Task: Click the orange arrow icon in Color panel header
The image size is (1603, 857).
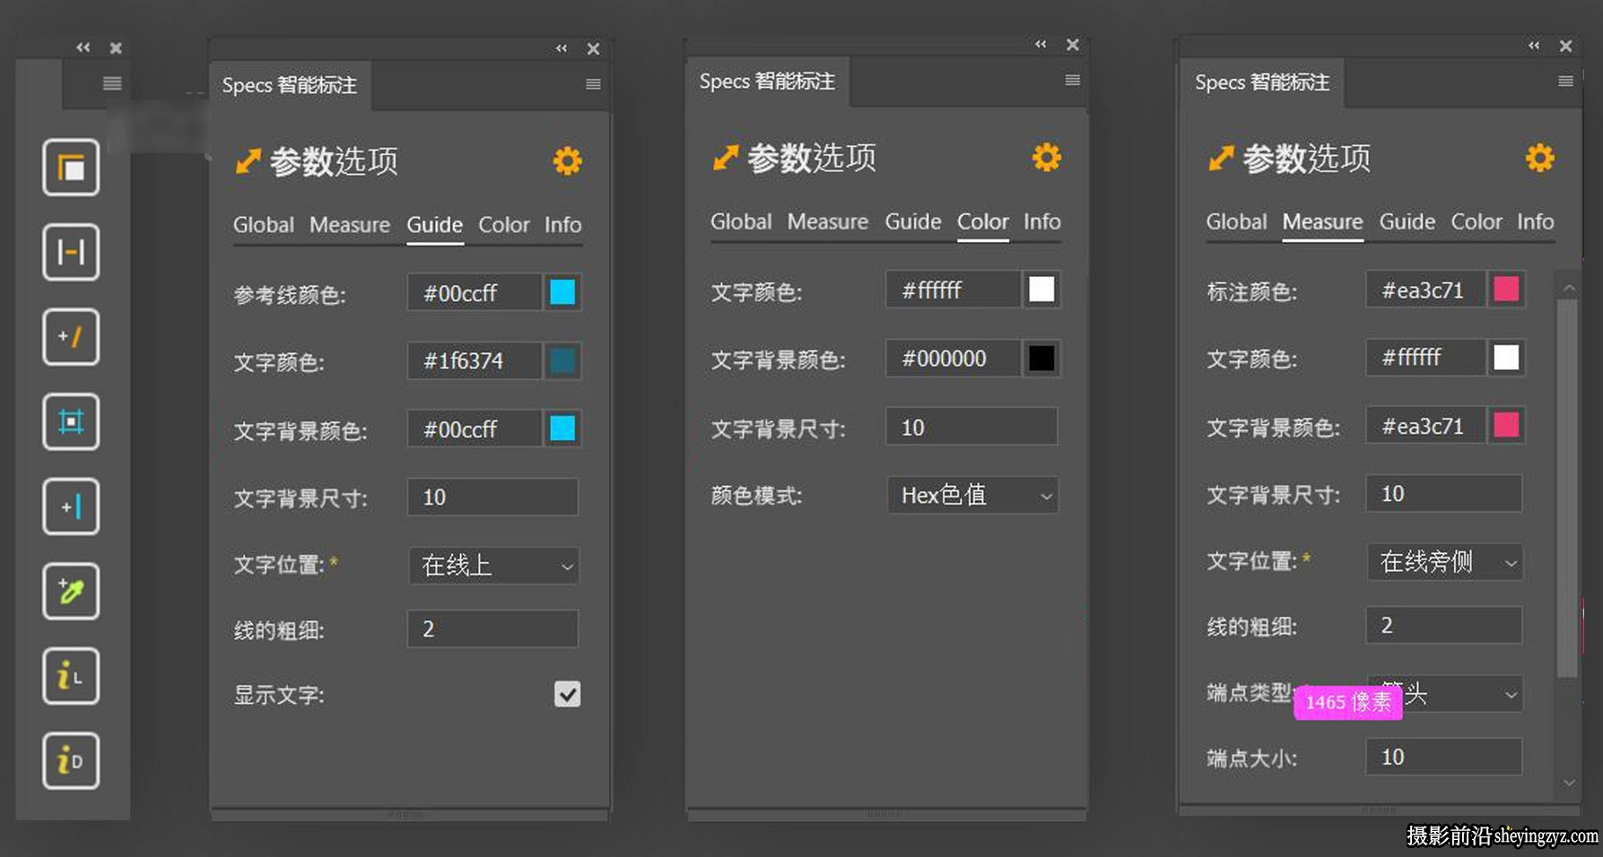Action: click(725, 158)
